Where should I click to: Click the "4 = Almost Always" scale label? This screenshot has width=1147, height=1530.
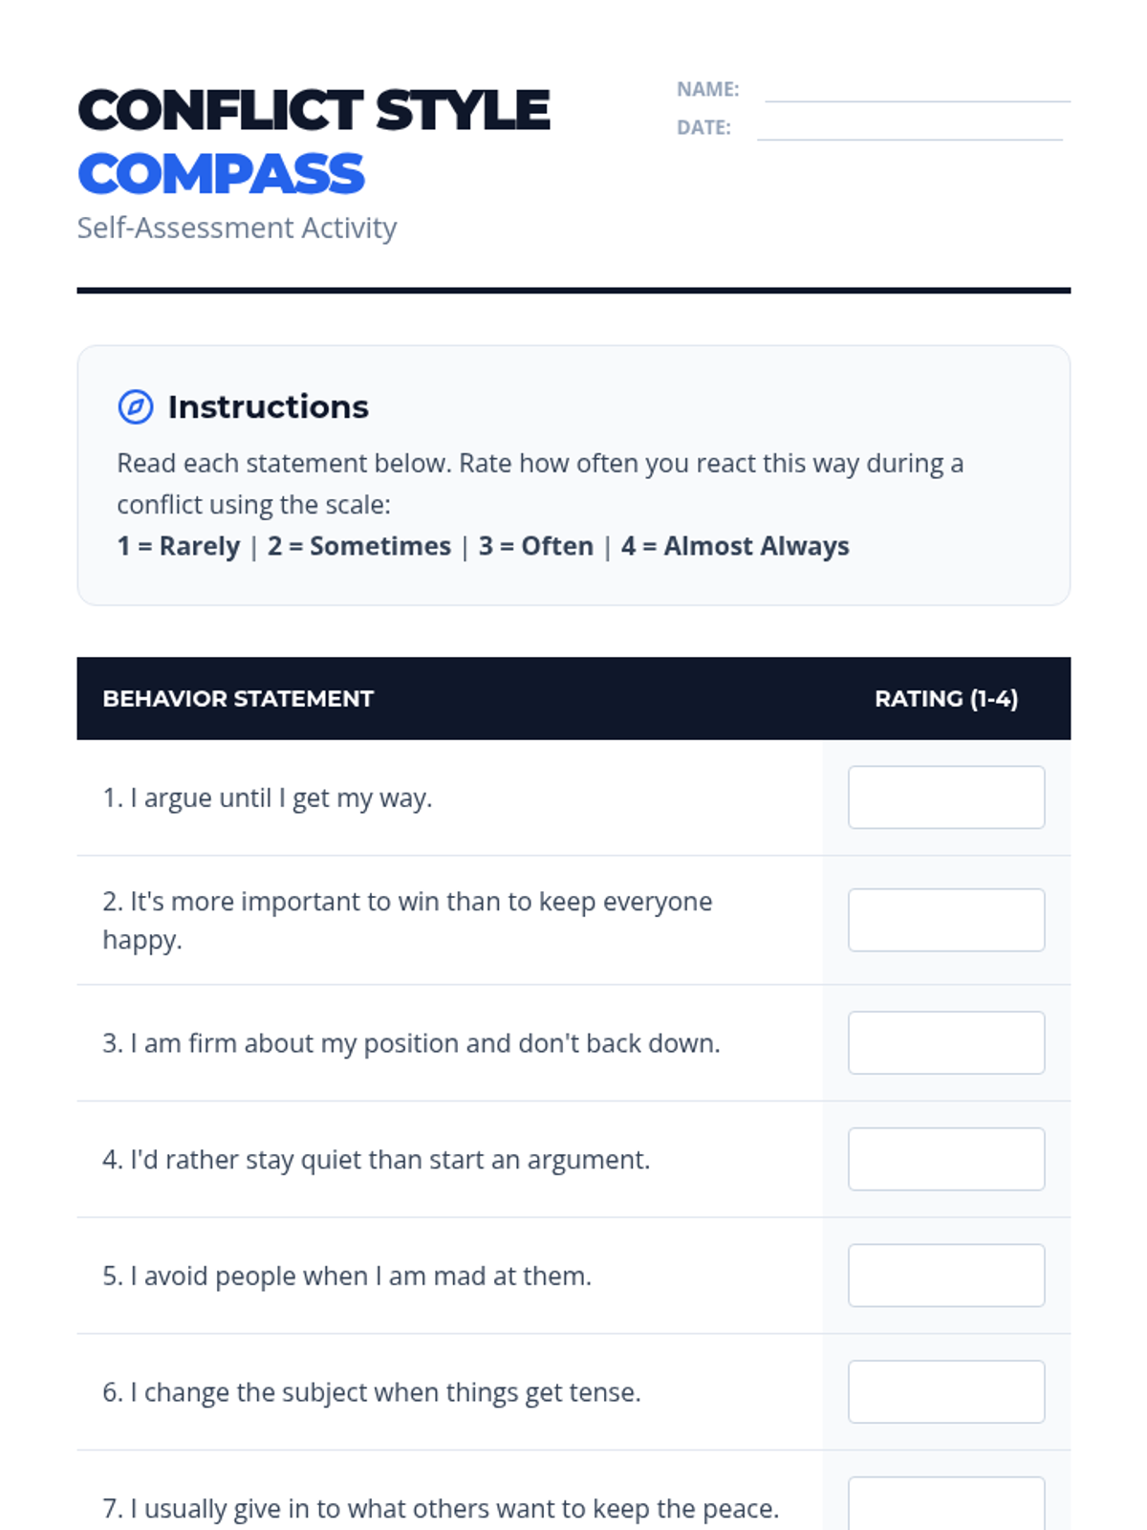pos(735,546)
